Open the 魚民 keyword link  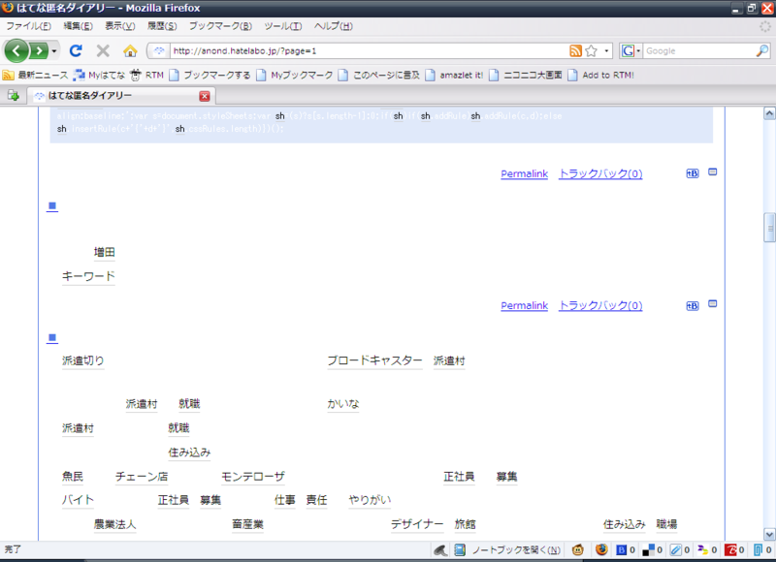point(73,477)
